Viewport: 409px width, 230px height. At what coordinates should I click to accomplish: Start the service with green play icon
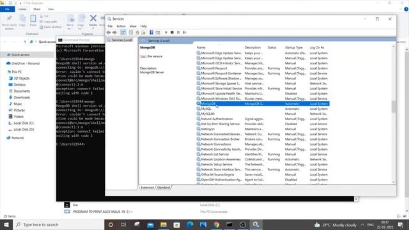click(166, 33)
